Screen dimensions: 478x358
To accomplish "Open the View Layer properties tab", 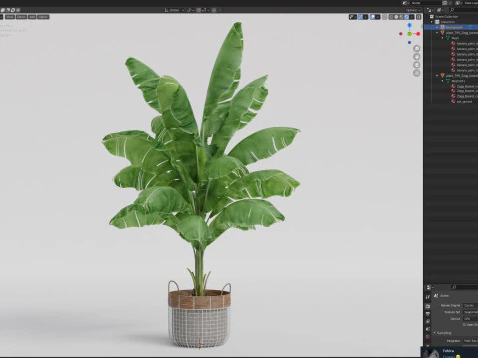I will point(428,322).
